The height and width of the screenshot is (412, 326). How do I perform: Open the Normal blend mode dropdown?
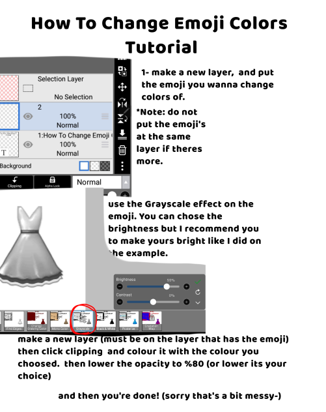click(97, 182)
